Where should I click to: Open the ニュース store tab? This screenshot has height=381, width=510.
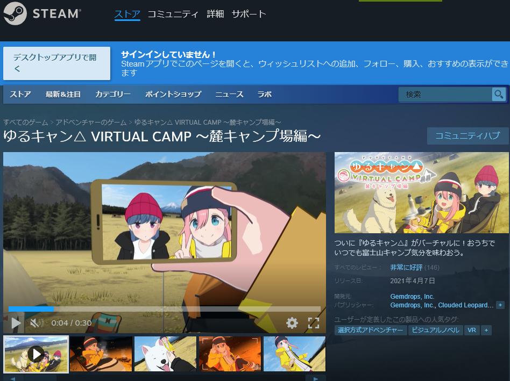[229, 94]
